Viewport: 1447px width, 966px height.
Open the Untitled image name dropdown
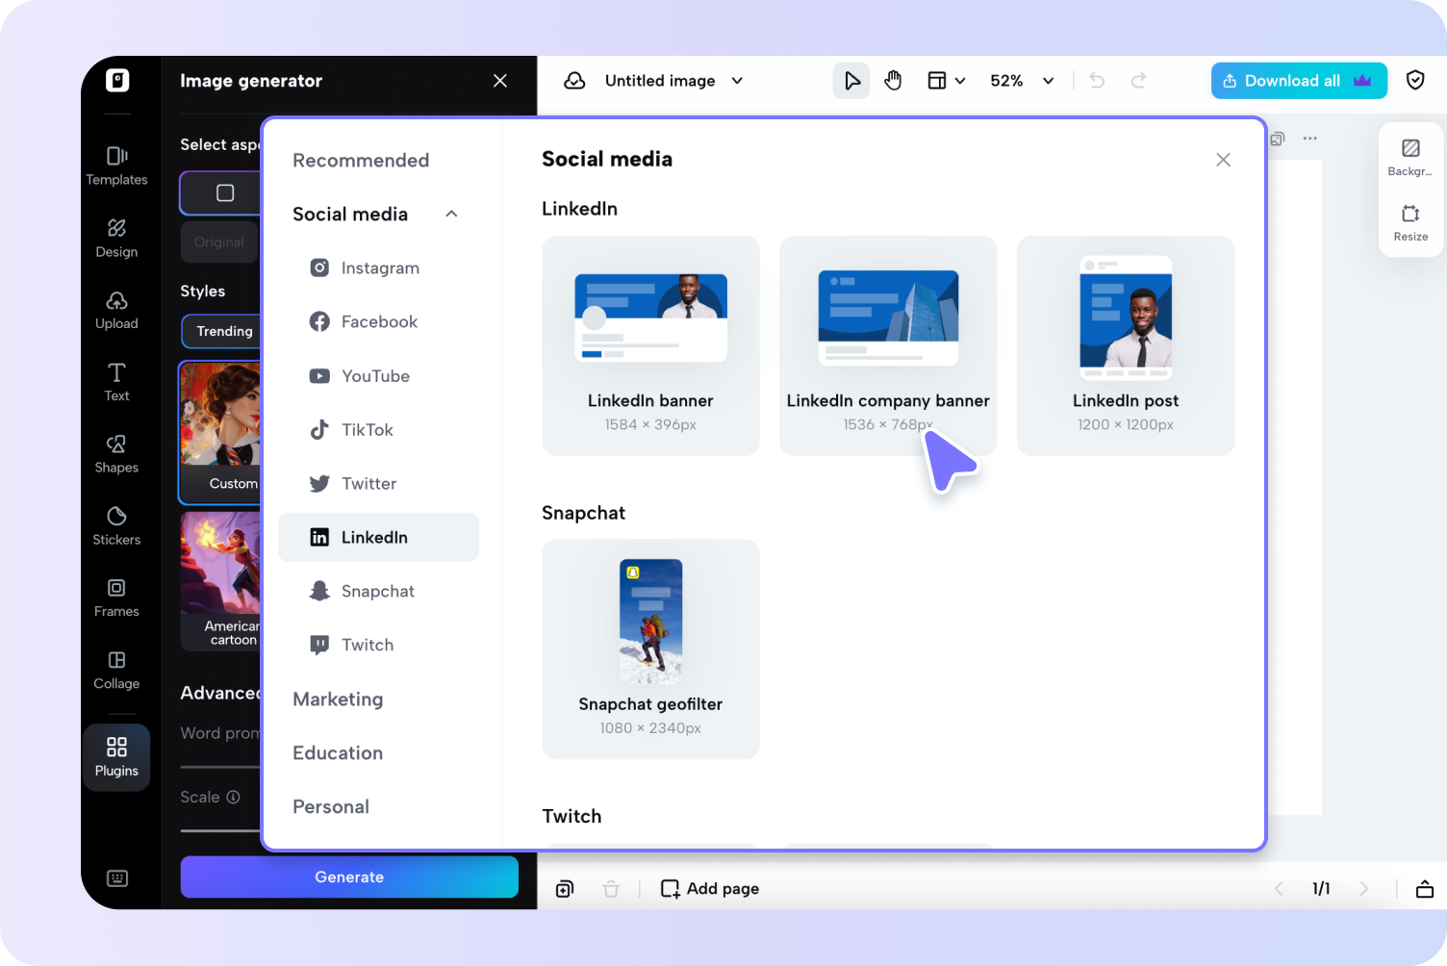click(737, 81)
